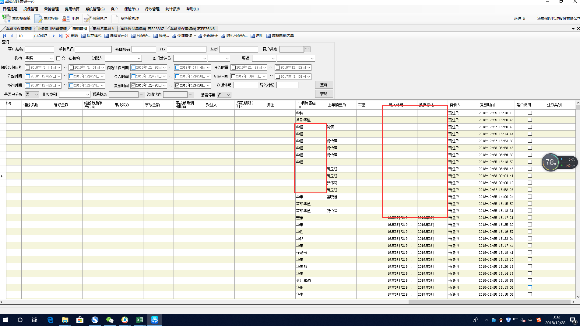The width and height of the screenshot is (580, 326).
Task: Open 保单管理 from the toolbar
Action: 87,19
